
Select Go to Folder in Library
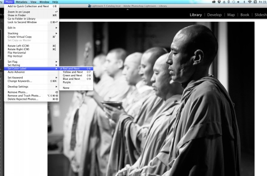[32, 19]
